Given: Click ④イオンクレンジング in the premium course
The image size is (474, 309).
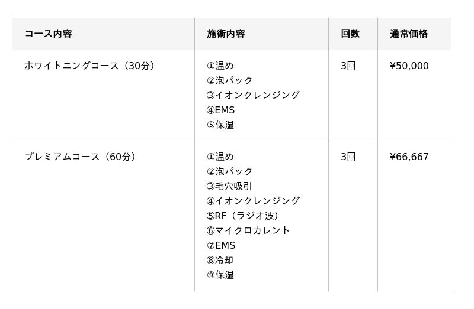Looking at the screenshot, I should [253, 201].
